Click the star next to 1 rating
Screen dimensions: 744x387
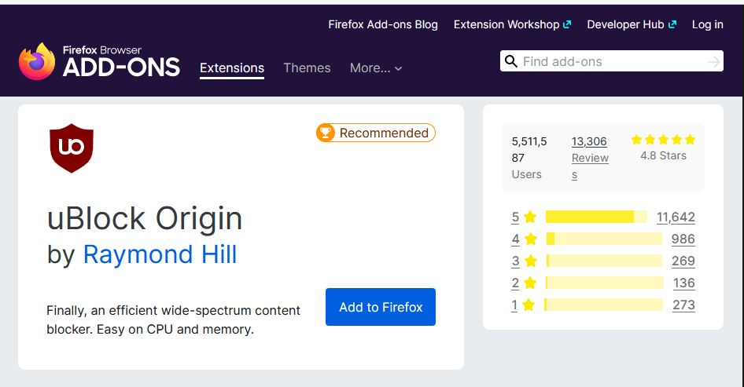(x=530, y=305)
